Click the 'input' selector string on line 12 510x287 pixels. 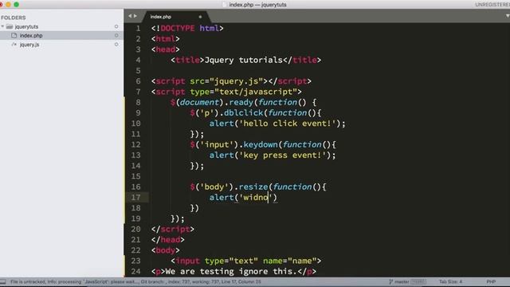tap(217, 144)
